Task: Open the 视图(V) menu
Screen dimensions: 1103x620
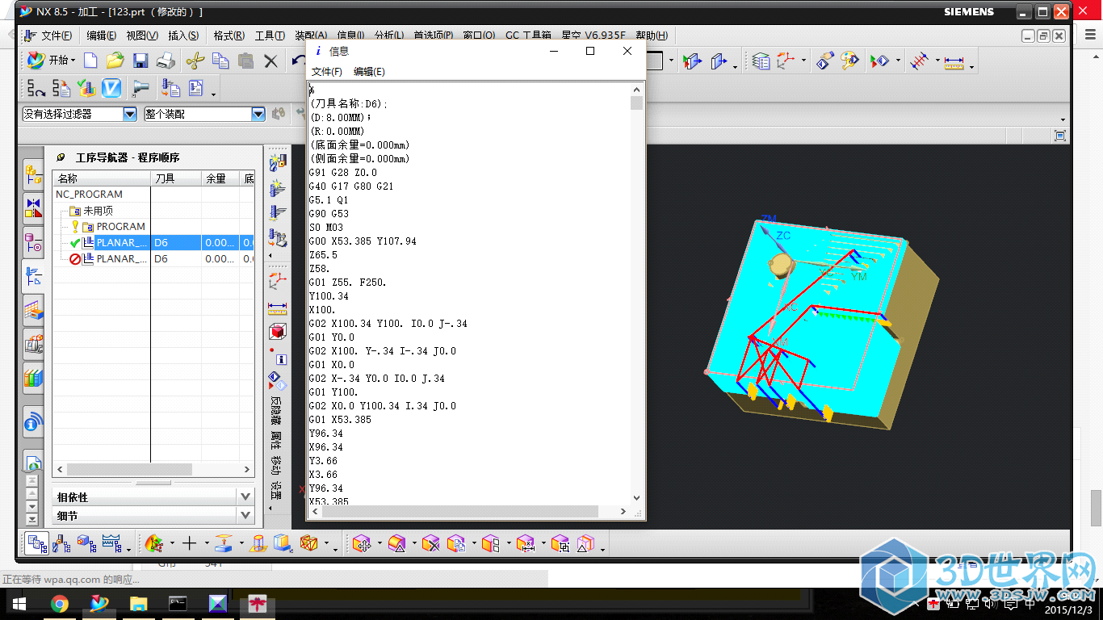Action: pos(142,36)
